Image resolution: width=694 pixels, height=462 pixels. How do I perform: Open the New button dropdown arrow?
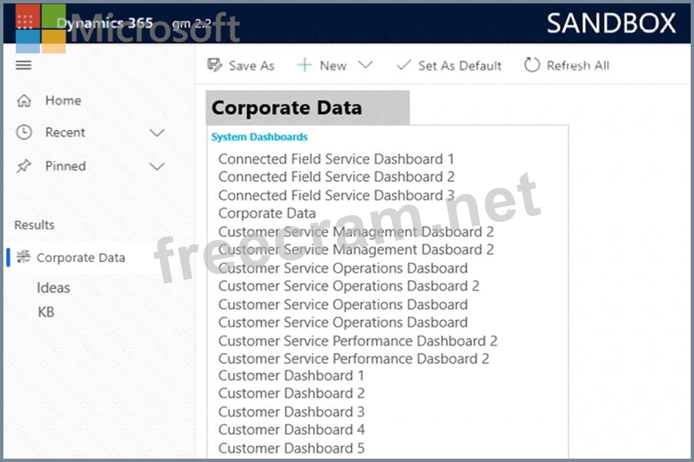365,65
